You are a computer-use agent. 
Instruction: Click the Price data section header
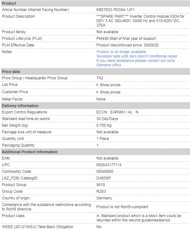click(95, 72)
